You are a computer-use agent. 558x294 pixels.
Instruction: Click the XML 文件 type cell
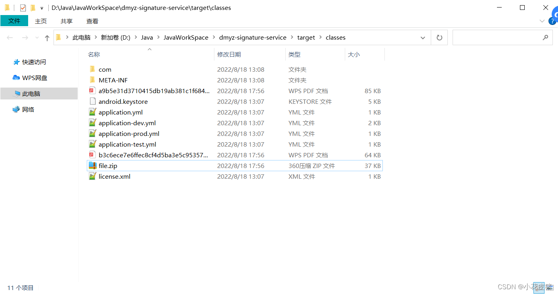coord(302,176)
